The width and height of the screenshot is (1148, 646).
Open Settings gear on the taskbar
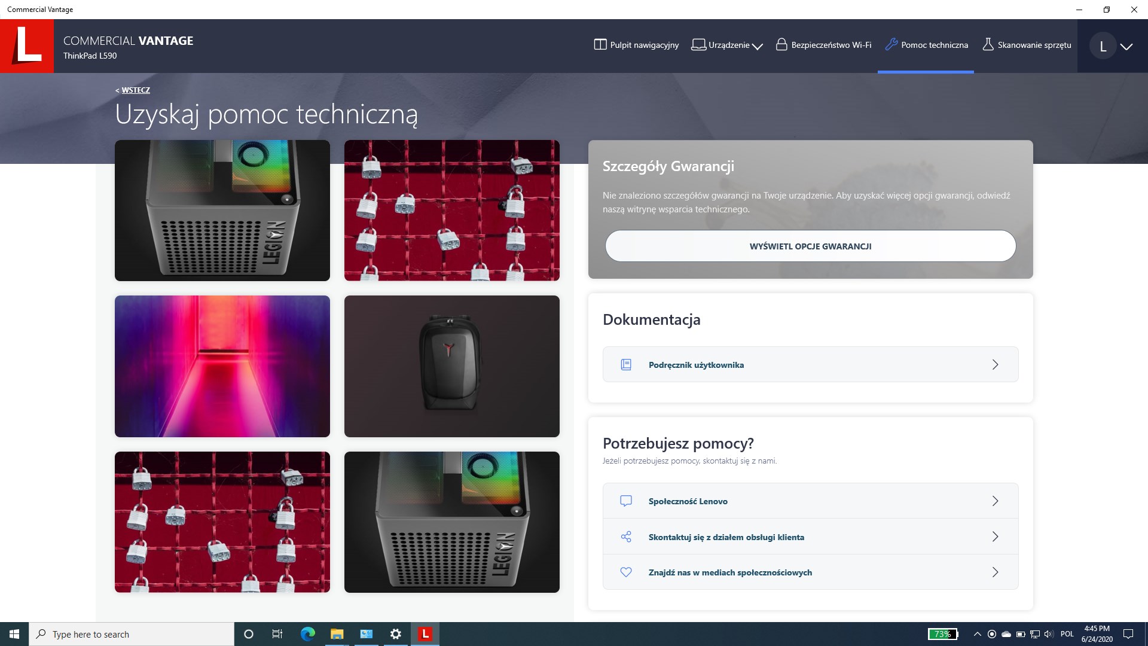395,634
